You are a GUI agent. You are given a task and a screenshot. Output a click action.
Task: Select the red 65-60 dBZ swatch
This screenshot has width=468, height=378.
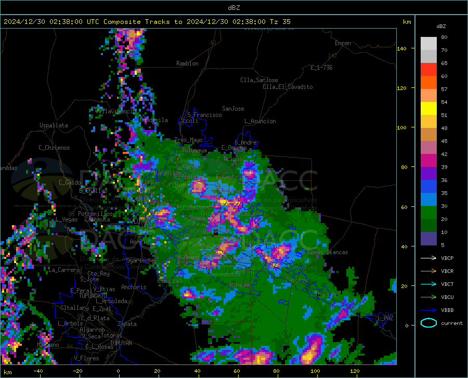click(428, 70)
